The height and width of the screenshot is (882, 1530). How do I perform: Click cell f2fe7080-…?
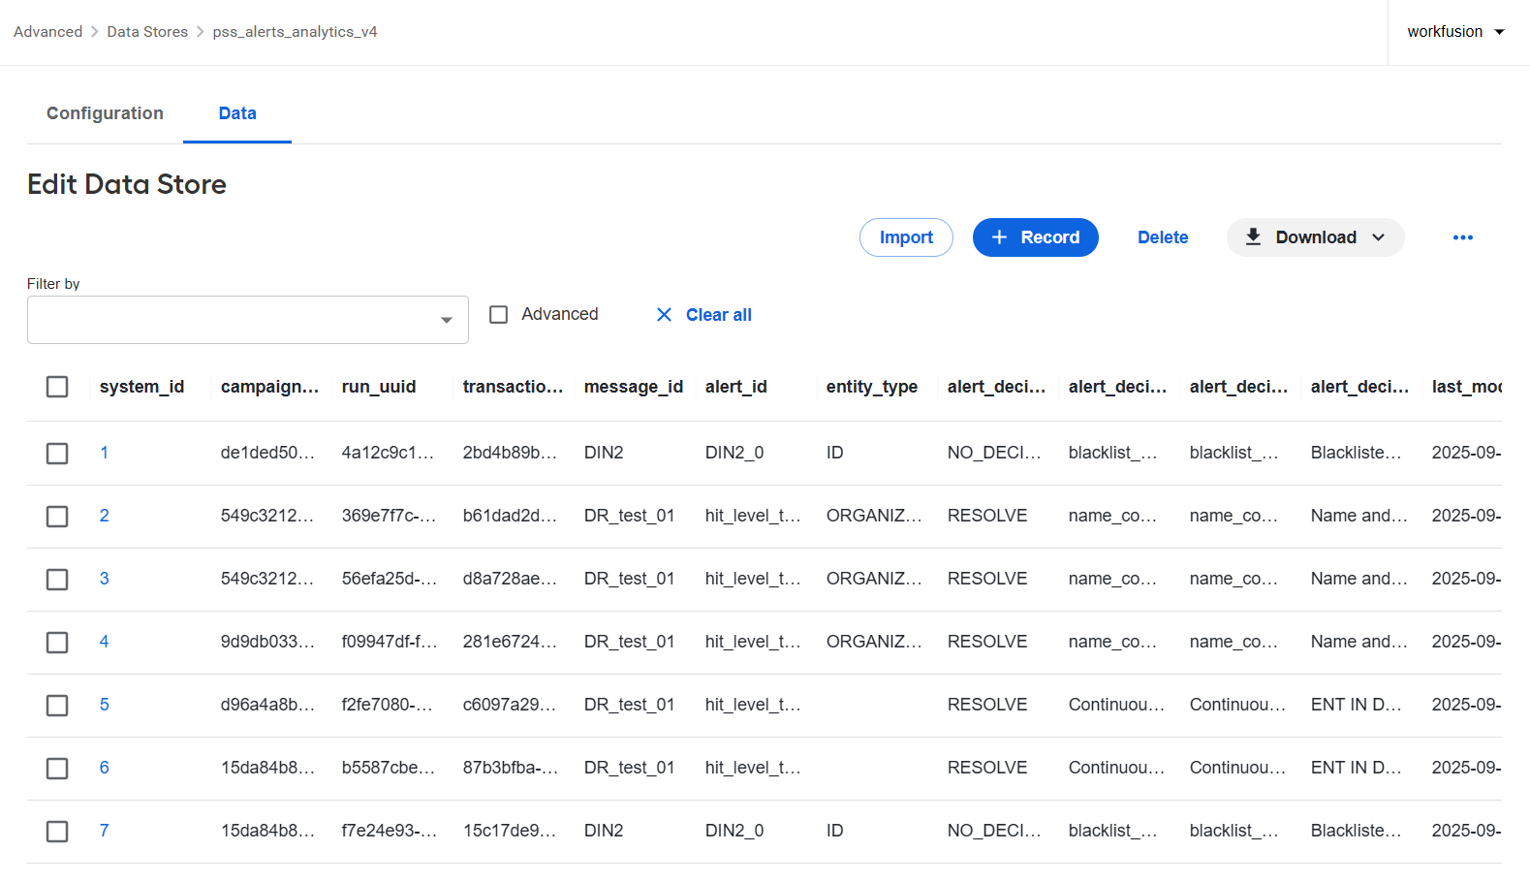pos(388,705)
